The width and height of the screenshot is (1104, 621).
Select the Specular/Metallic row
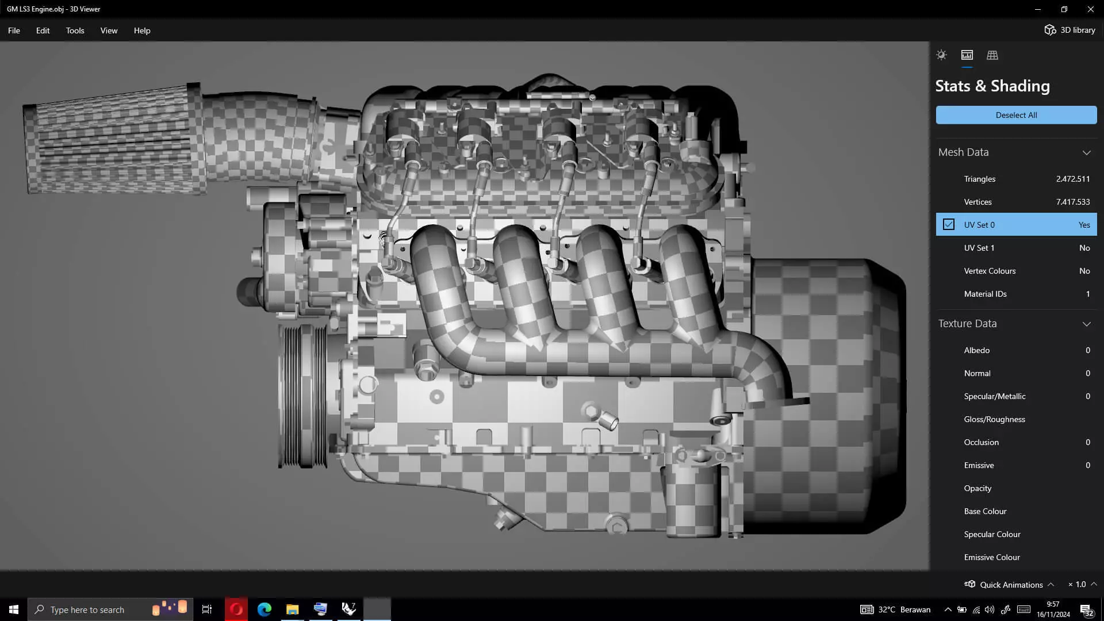(1016, 396)
